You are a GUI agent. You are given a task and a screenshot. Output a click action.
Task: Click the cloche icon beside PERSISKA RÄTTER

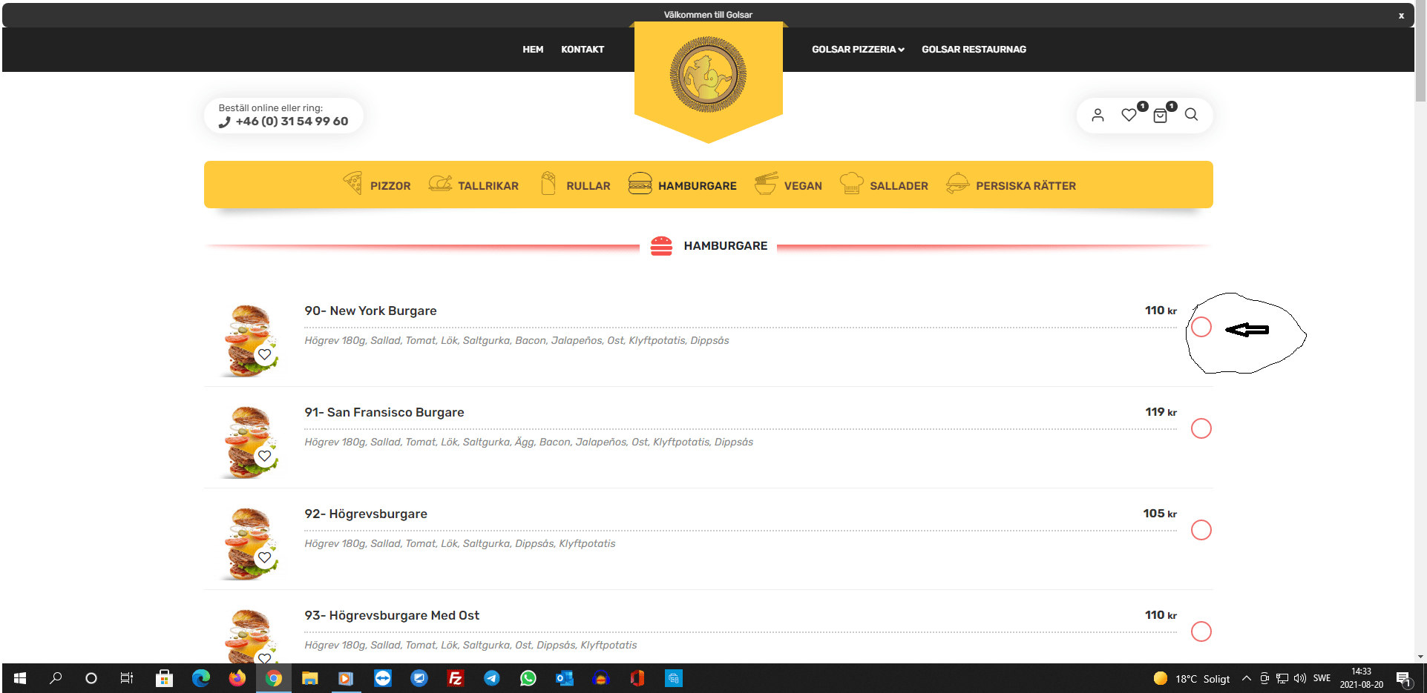pos(957,183)
